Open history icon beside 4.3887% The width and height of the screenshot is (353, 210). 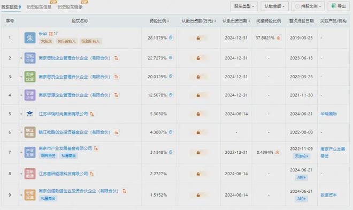tap(171, 132)
